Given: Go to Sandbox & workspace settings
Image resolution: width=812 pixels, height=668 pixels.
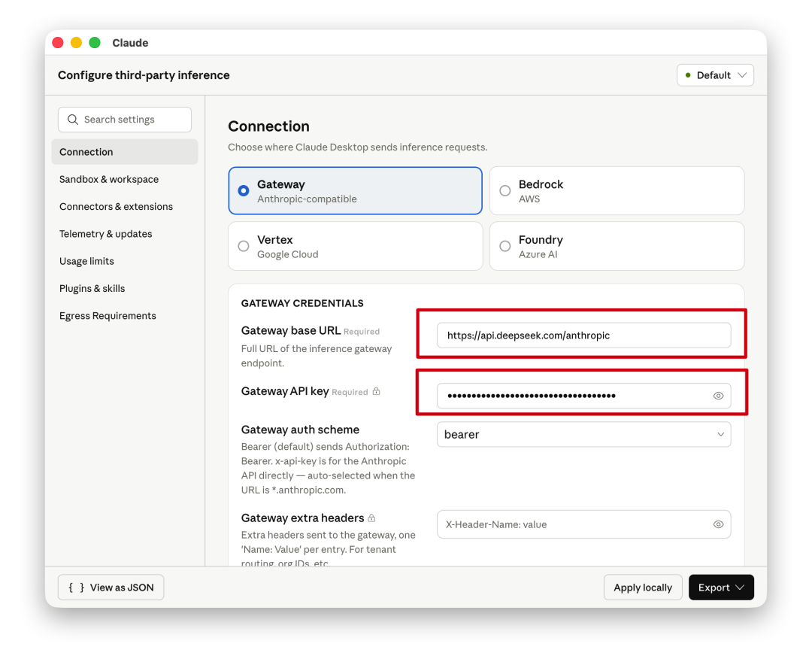Looking at the screenshot, I should point(109,179).
